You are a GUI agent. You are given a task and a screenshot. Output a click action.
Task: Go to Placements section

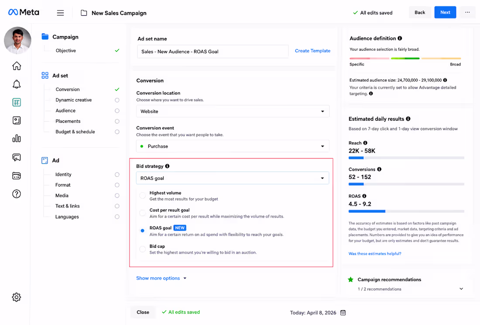click(68, 121)
